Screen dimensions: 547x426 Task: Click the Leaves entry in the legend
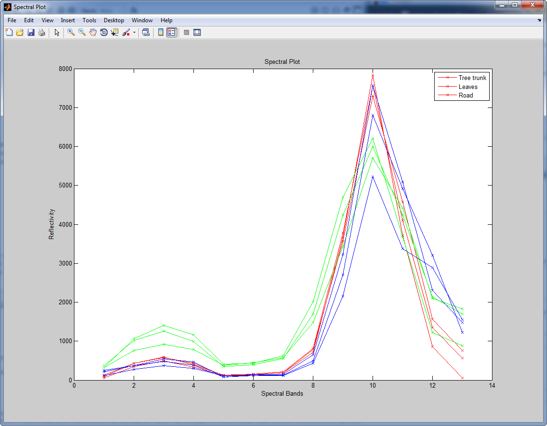[x=468, y=87]
